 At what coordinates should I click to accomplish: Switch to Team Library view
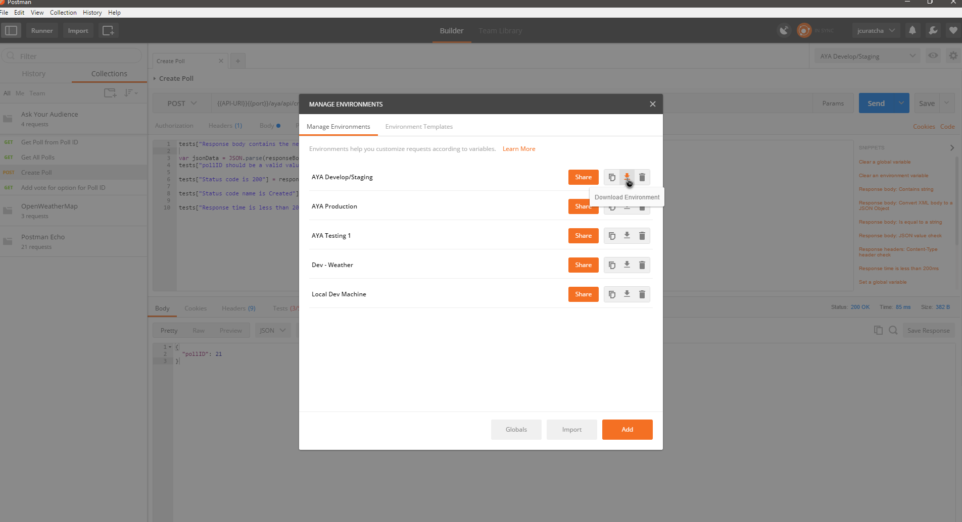click(500, 31)
